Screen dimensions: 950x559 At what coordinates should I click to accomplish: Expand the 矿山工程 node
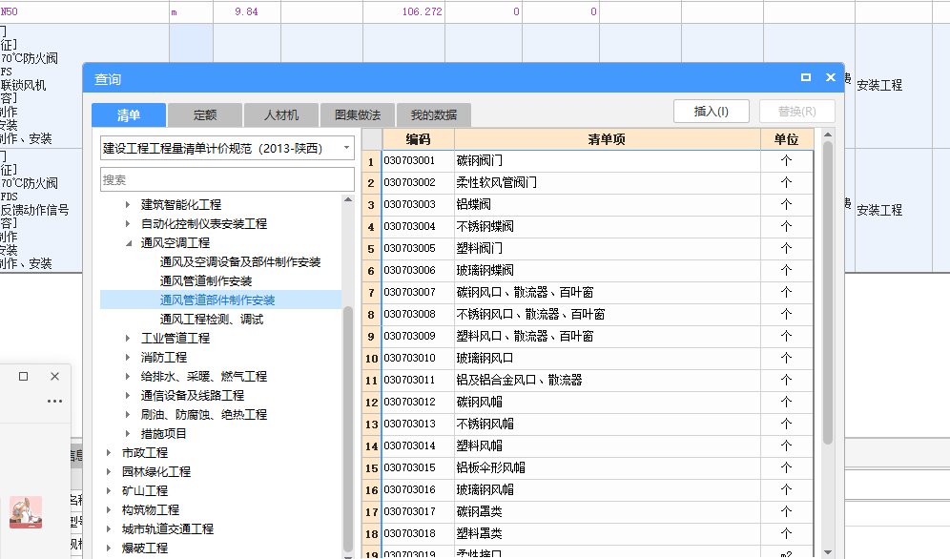(109, 490)
